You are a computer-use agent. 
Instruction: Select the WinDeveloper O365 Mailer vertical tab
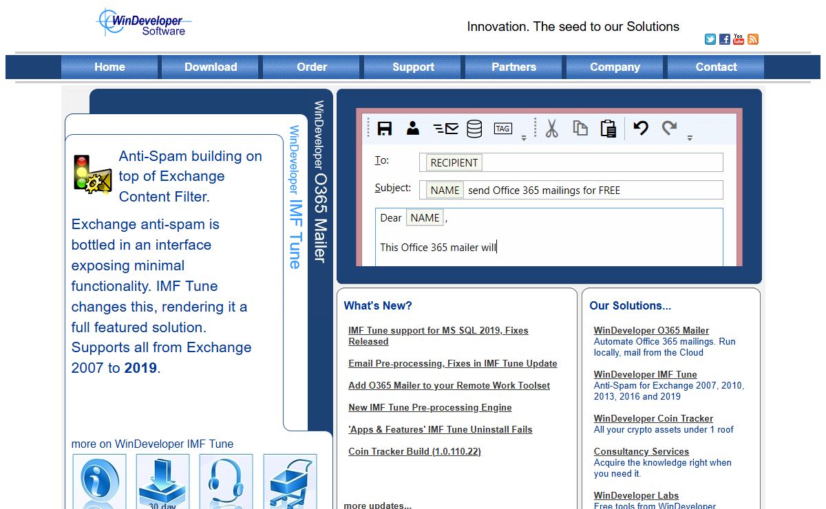pos(319,182)
